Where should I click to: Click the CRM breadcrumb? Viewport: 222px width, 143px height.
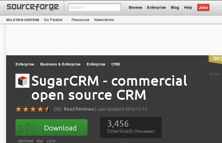[116, 64]
